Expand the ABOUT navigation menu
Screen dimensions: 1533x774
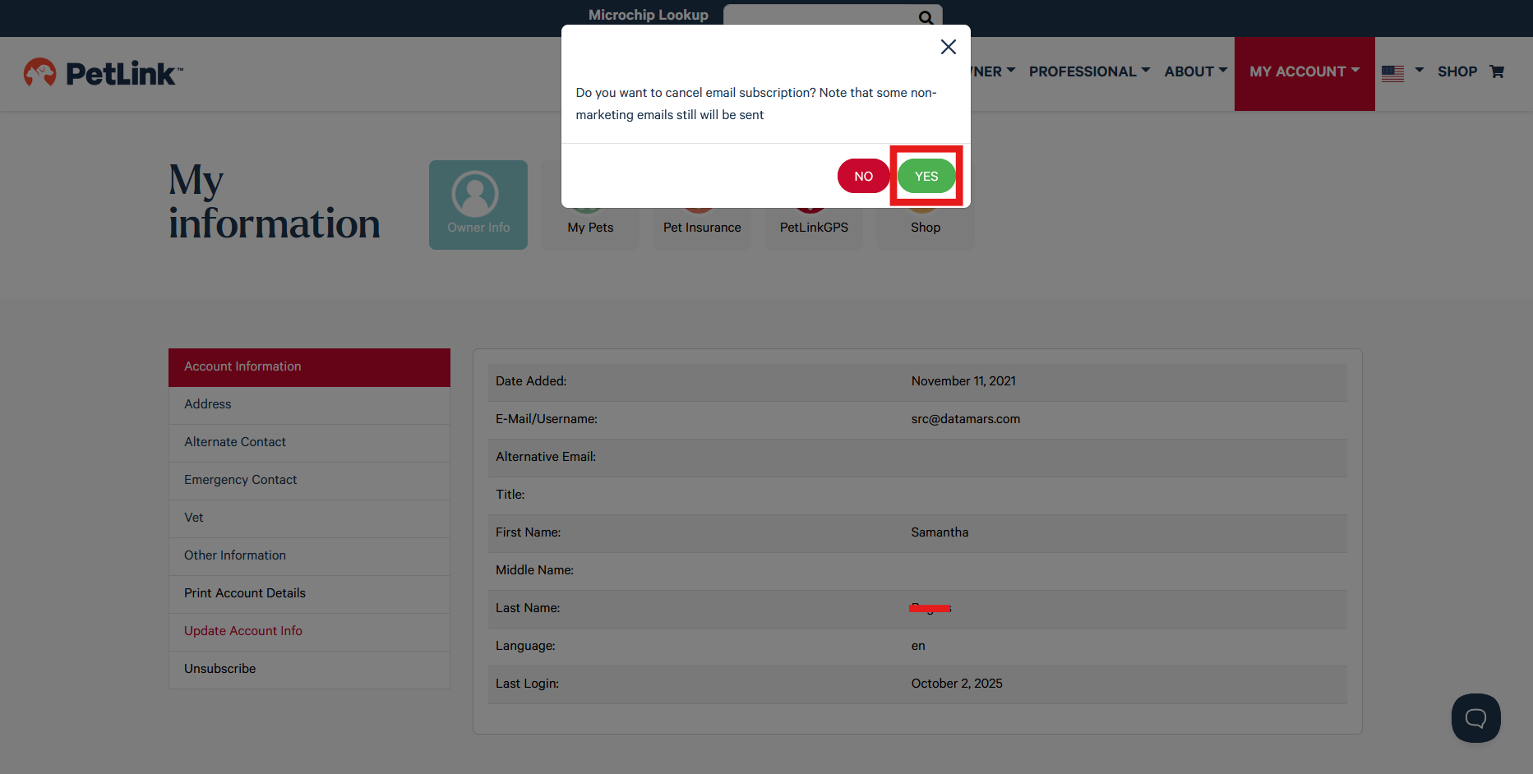click(1196, 71)
